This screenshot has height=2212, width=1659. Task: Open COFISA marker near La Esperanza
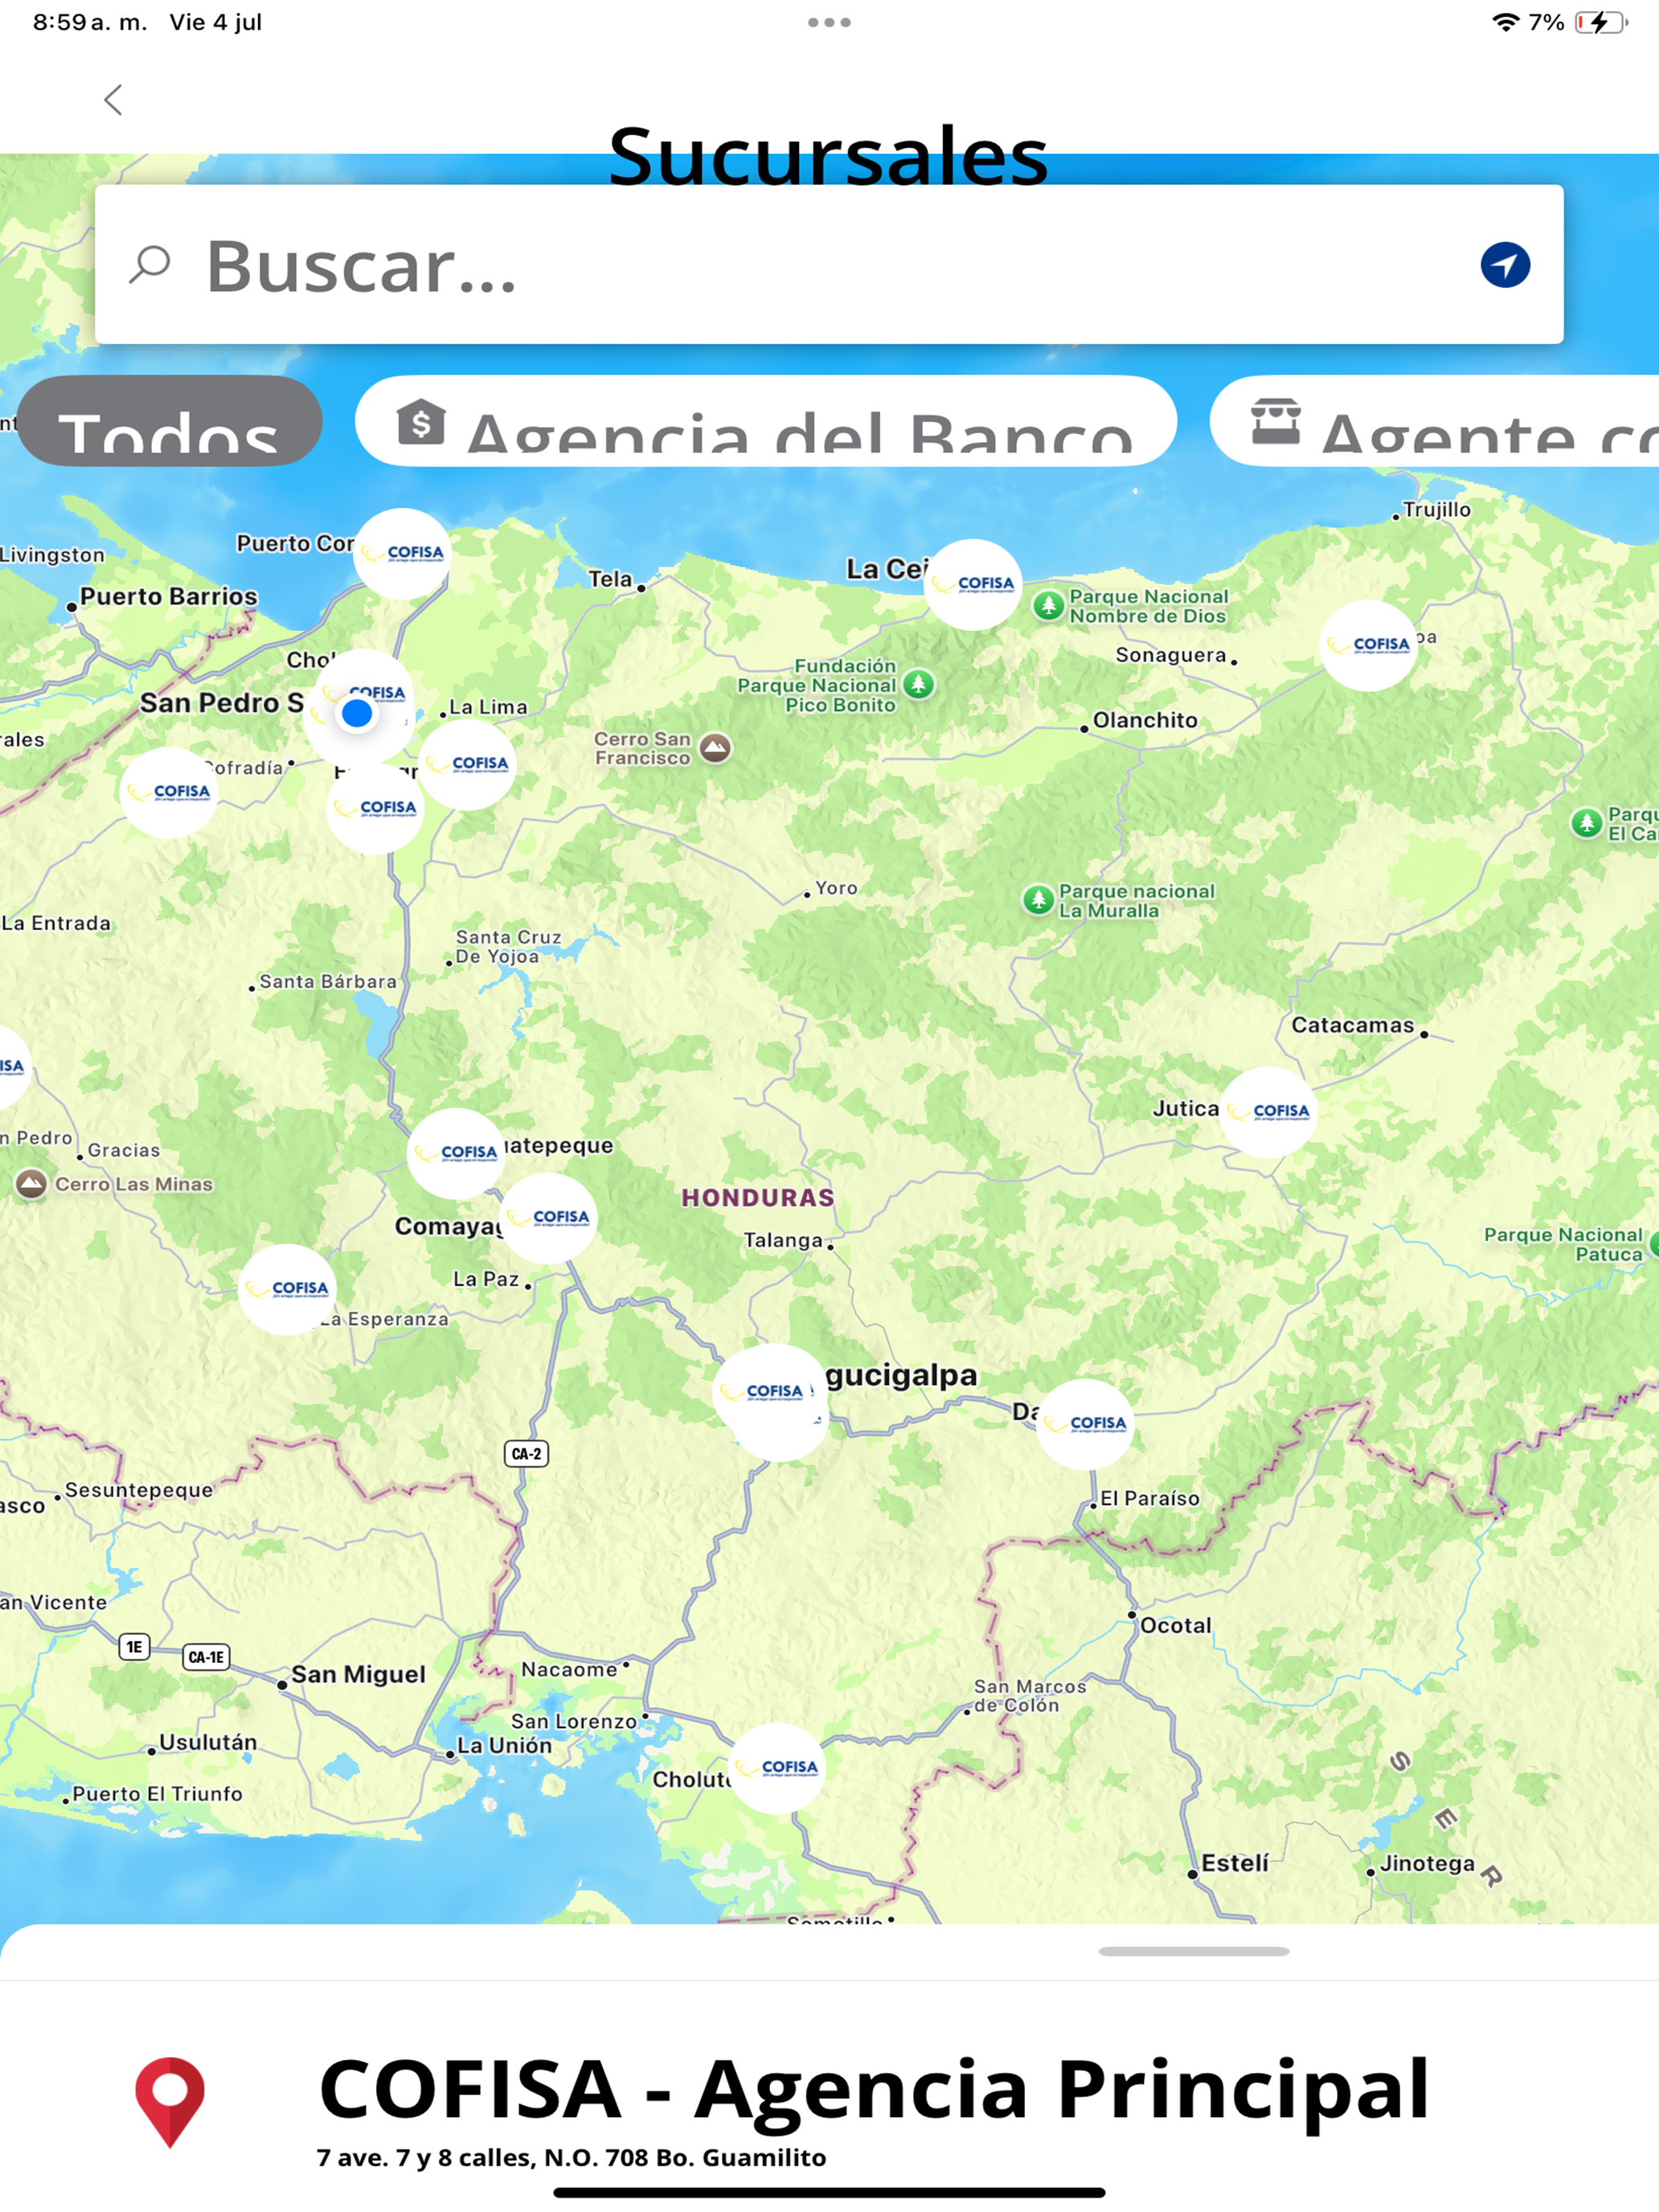point(287,1290)
